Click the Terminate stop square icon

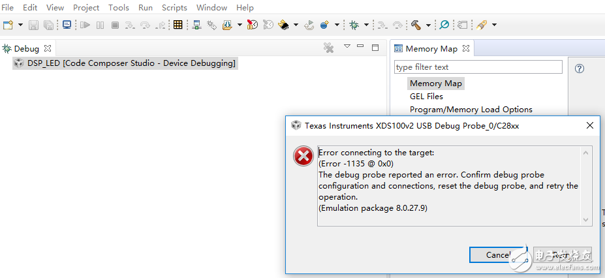115,25
